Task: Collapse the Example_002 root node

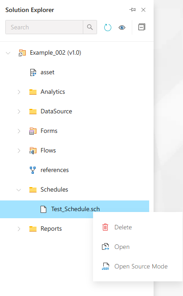Action: 8,53
